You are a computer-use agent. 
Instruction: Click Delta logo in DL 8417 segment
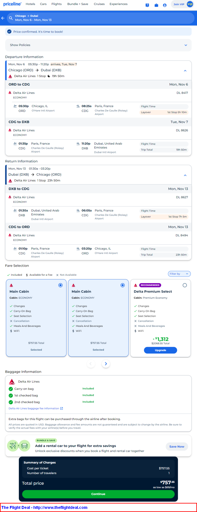coord(10,93)
